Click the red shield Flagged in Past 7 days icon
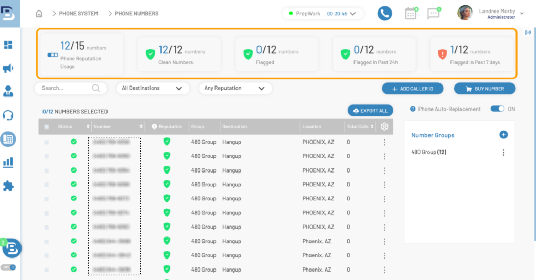Viewport: 537px width, 280px height. point(442,54)
